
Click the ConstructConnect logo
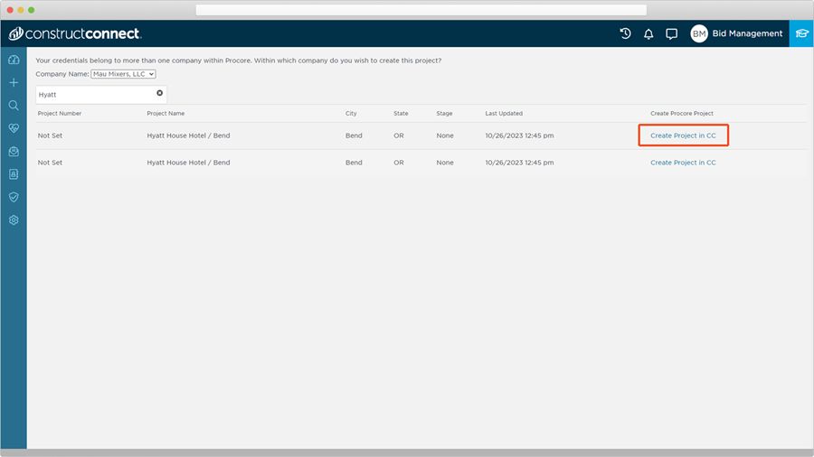(x=75, y=33)
